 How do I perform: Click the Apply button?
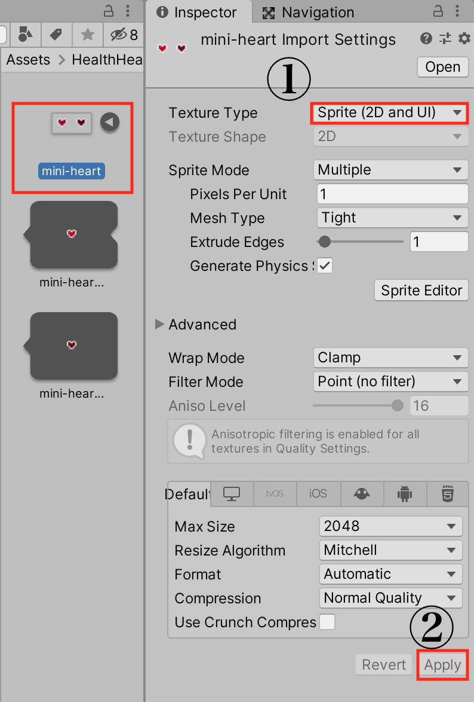coord(442,665)
